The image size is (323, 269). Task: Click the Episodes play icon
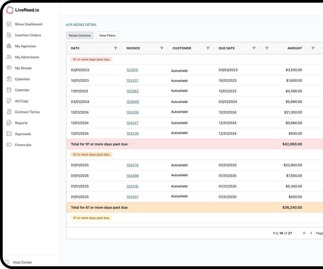(x=9, y=79)
